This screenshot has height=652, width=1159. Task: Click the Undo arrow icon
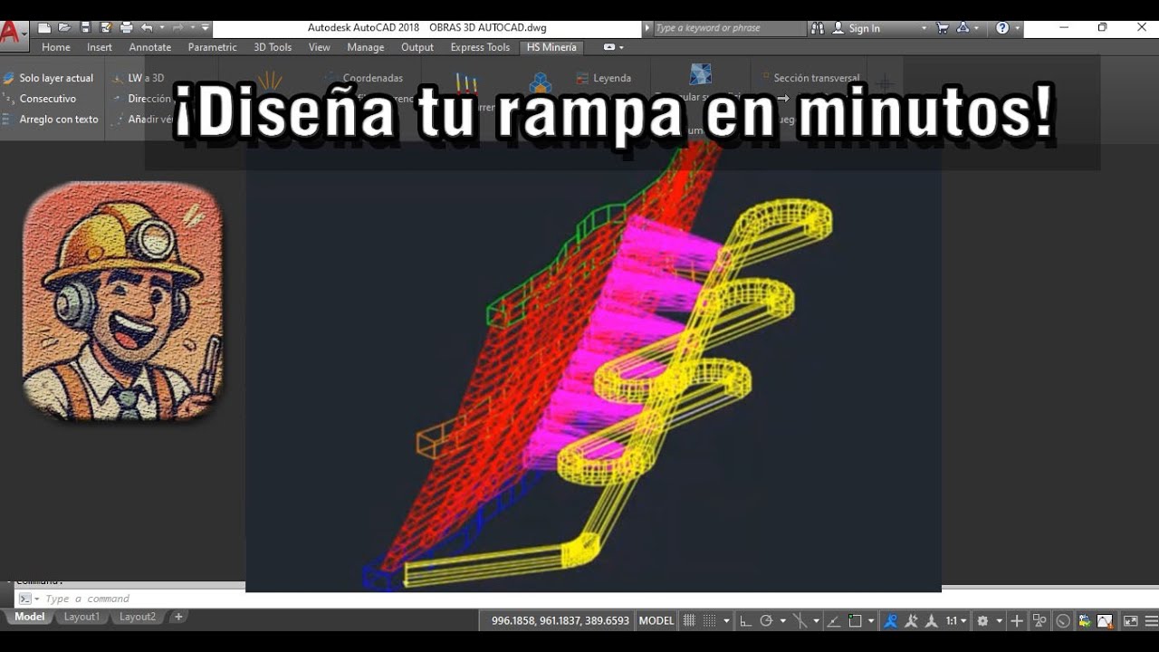147,28
